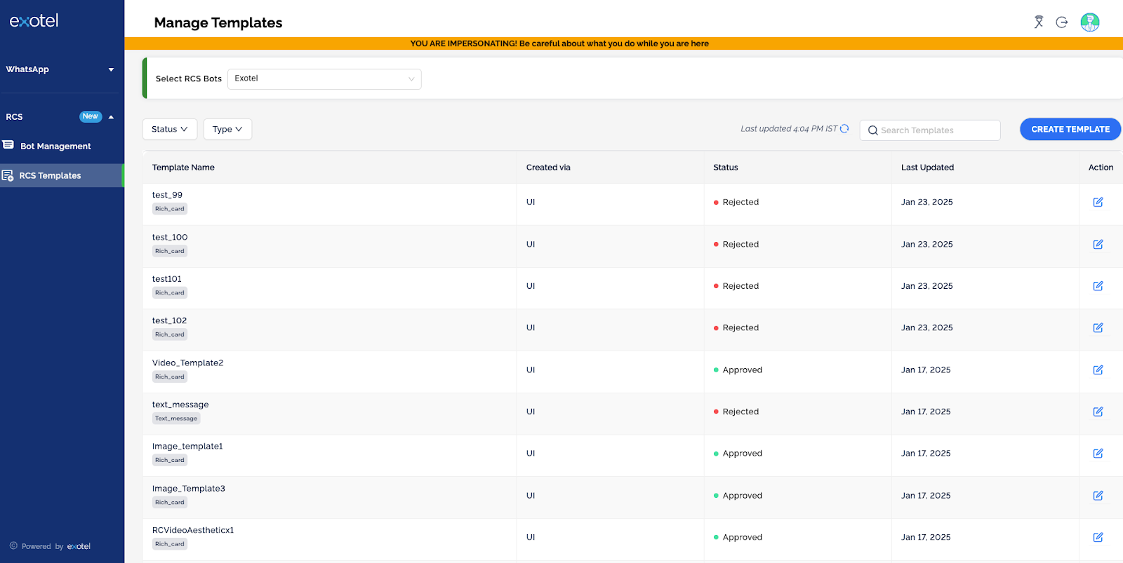Click the Search Templates input field
The width and height of the screenshot is (1123, 563).
coord(930,130)
